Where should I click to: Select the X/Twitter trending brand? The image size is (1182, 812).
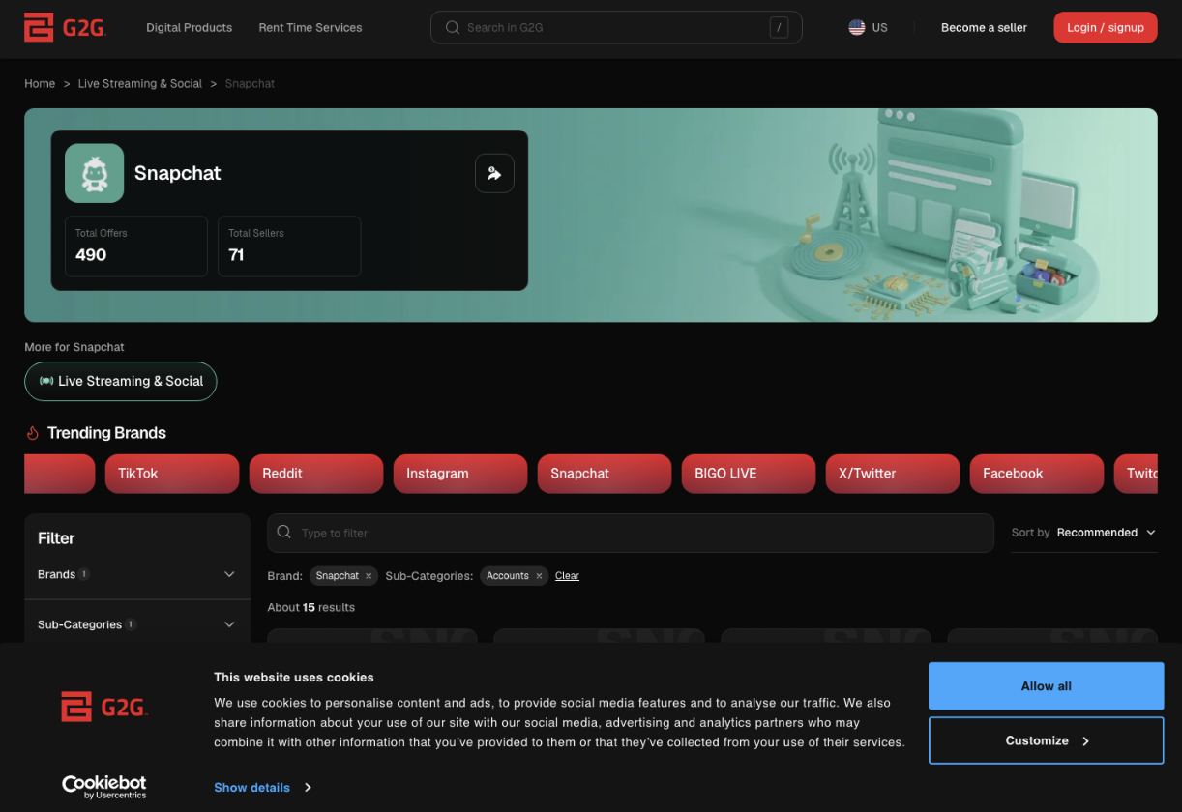[893, 474]
